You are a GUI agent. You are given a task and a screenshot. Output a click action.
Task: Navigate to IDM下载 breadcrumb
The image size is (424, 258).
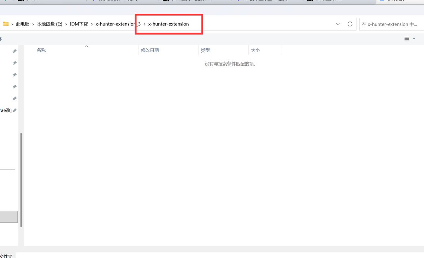pyautogui.click(x=79, y=24)
